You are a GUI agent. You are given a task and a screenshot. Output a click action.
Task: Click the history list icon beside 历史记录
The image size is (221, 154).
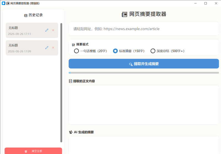click(x=26, y=15)
